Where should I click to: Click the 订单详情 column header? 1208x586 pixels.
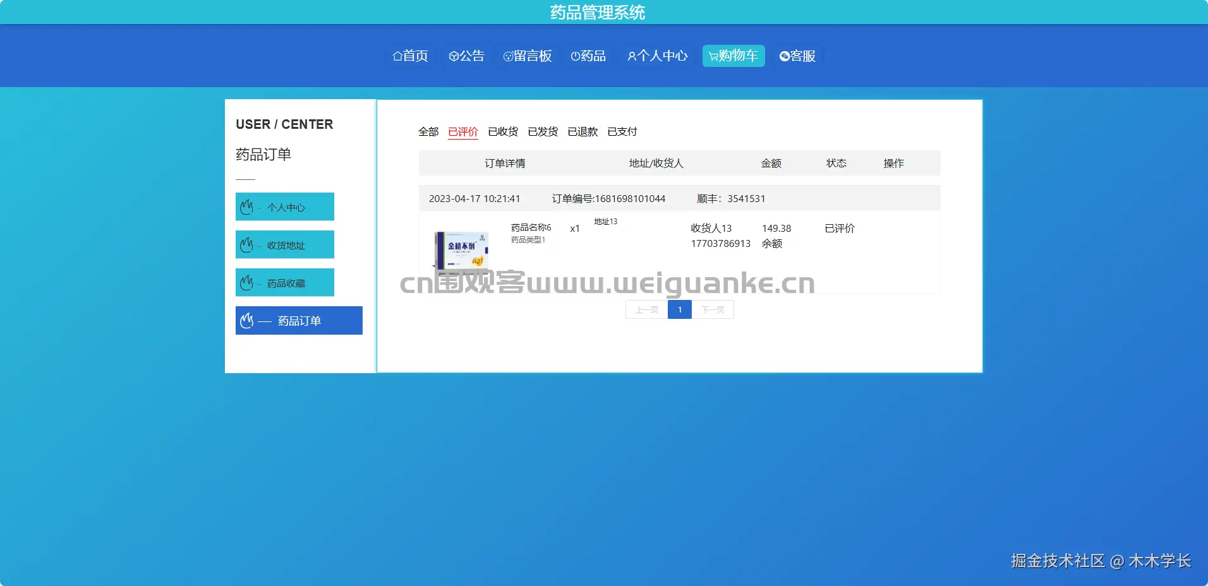pyautogui.click(x=505, y=163)
